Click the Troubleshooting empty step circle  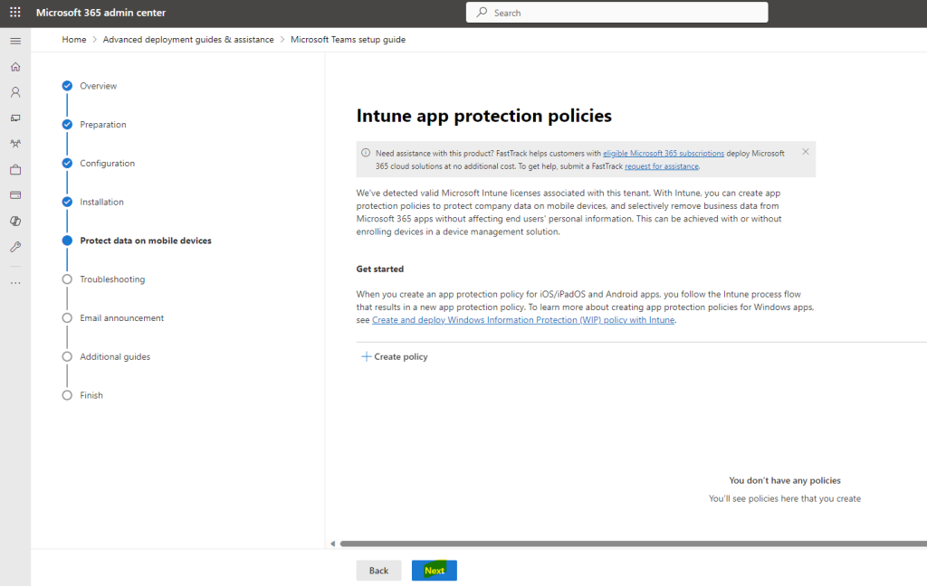67,279
